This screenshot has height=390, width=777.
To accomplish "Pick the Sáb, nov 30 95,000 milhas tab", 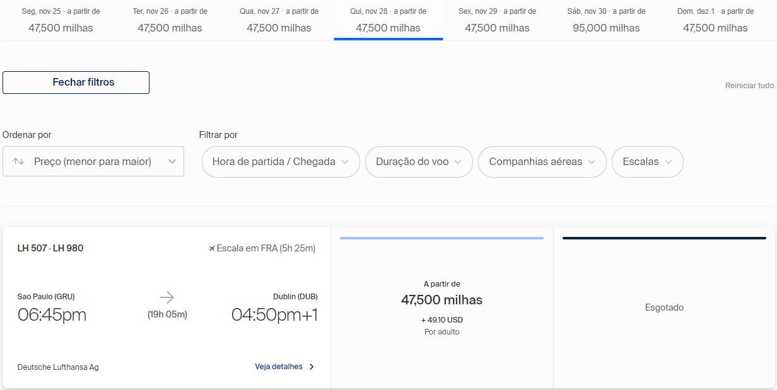I will (x=606, y=20).
